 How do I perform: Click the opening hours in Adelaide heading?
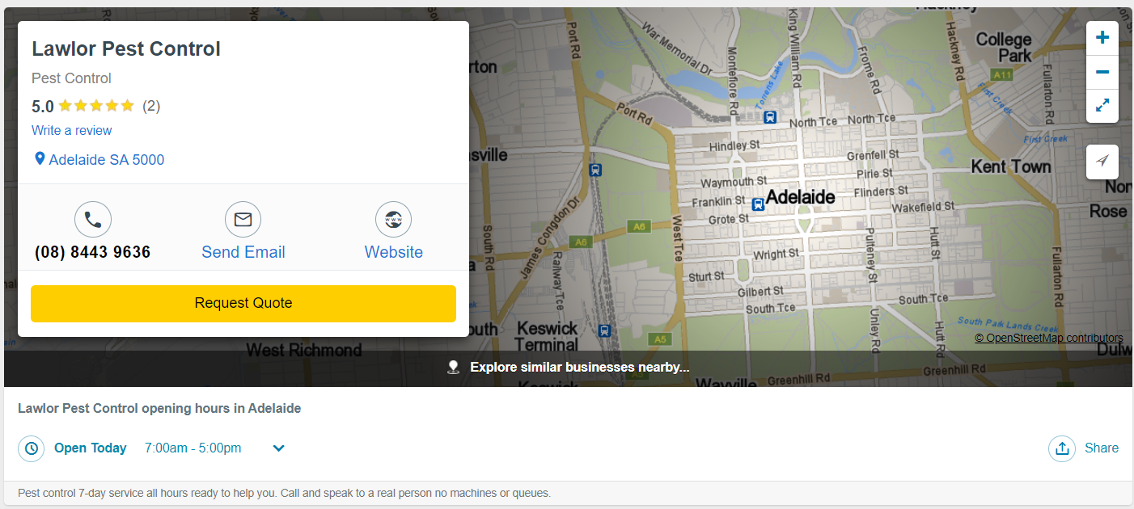[x=159, y=409]
